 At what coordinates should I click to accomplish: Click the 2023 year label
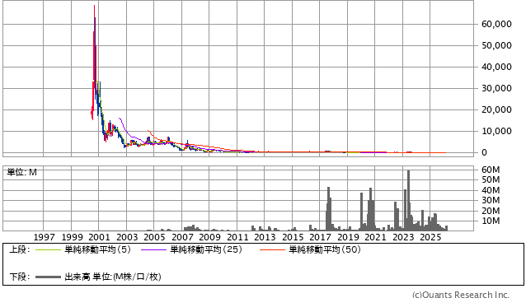click(x=403, y=237)
